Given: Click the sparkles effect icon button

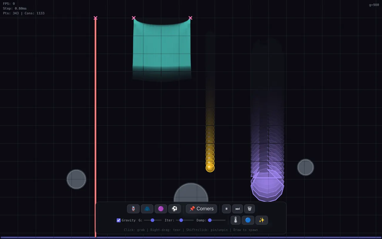Looking at the screenshot, I should (262, 220).
